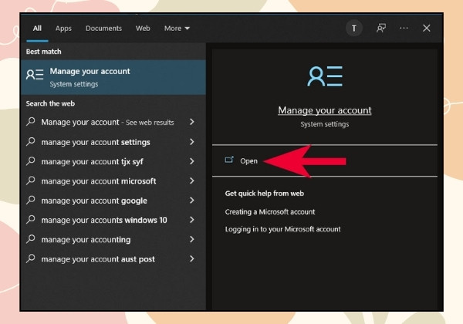Open the Documents tab
The width and height of the screenshot is (463, 324).
(x=103, y=29)
